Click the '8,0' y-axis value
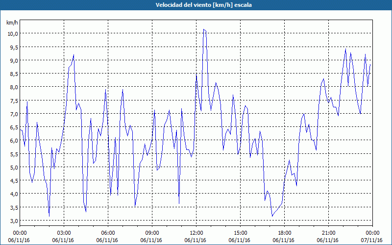The image size is (392, 245). point(14,87)
